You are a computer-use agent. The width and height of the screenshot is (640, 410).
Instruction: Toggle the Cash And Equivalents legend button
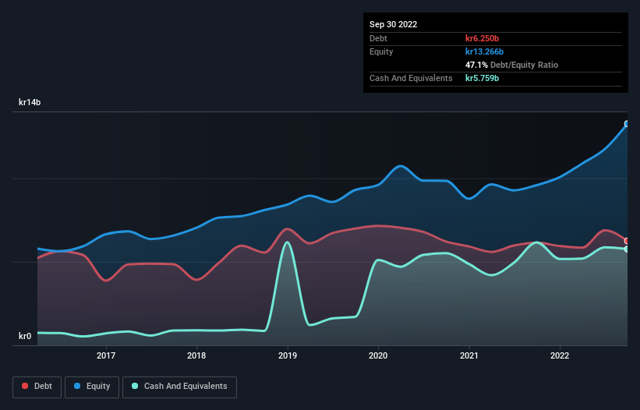[x=179, y=387]
